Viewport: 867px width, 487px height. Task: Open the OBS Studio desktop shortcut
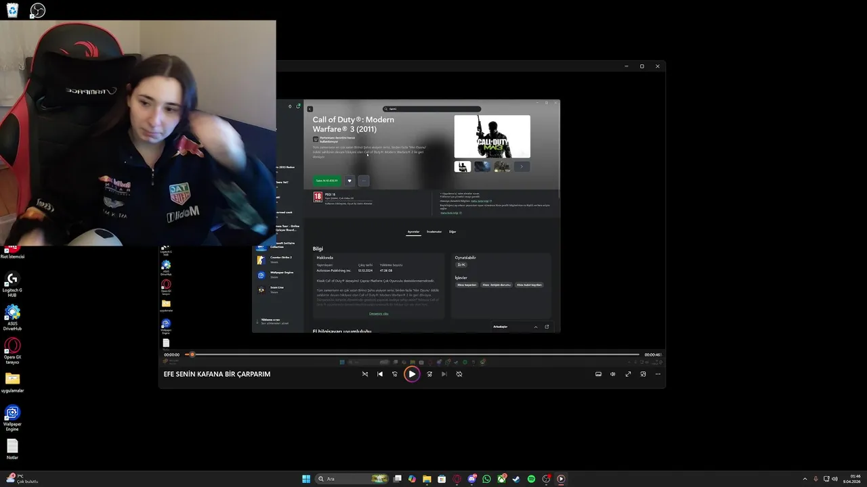38,10
